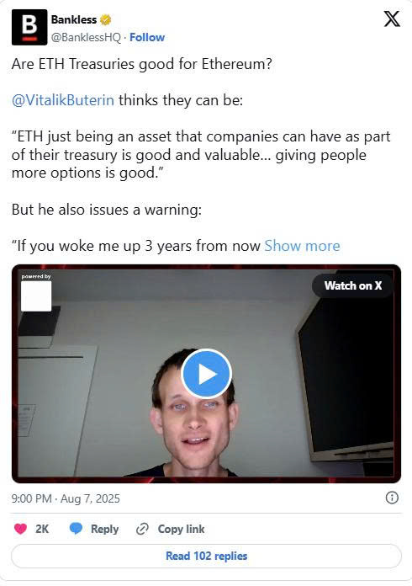Click the Watch on X button
Screen dimensions: 412x586
coord(352,285)
